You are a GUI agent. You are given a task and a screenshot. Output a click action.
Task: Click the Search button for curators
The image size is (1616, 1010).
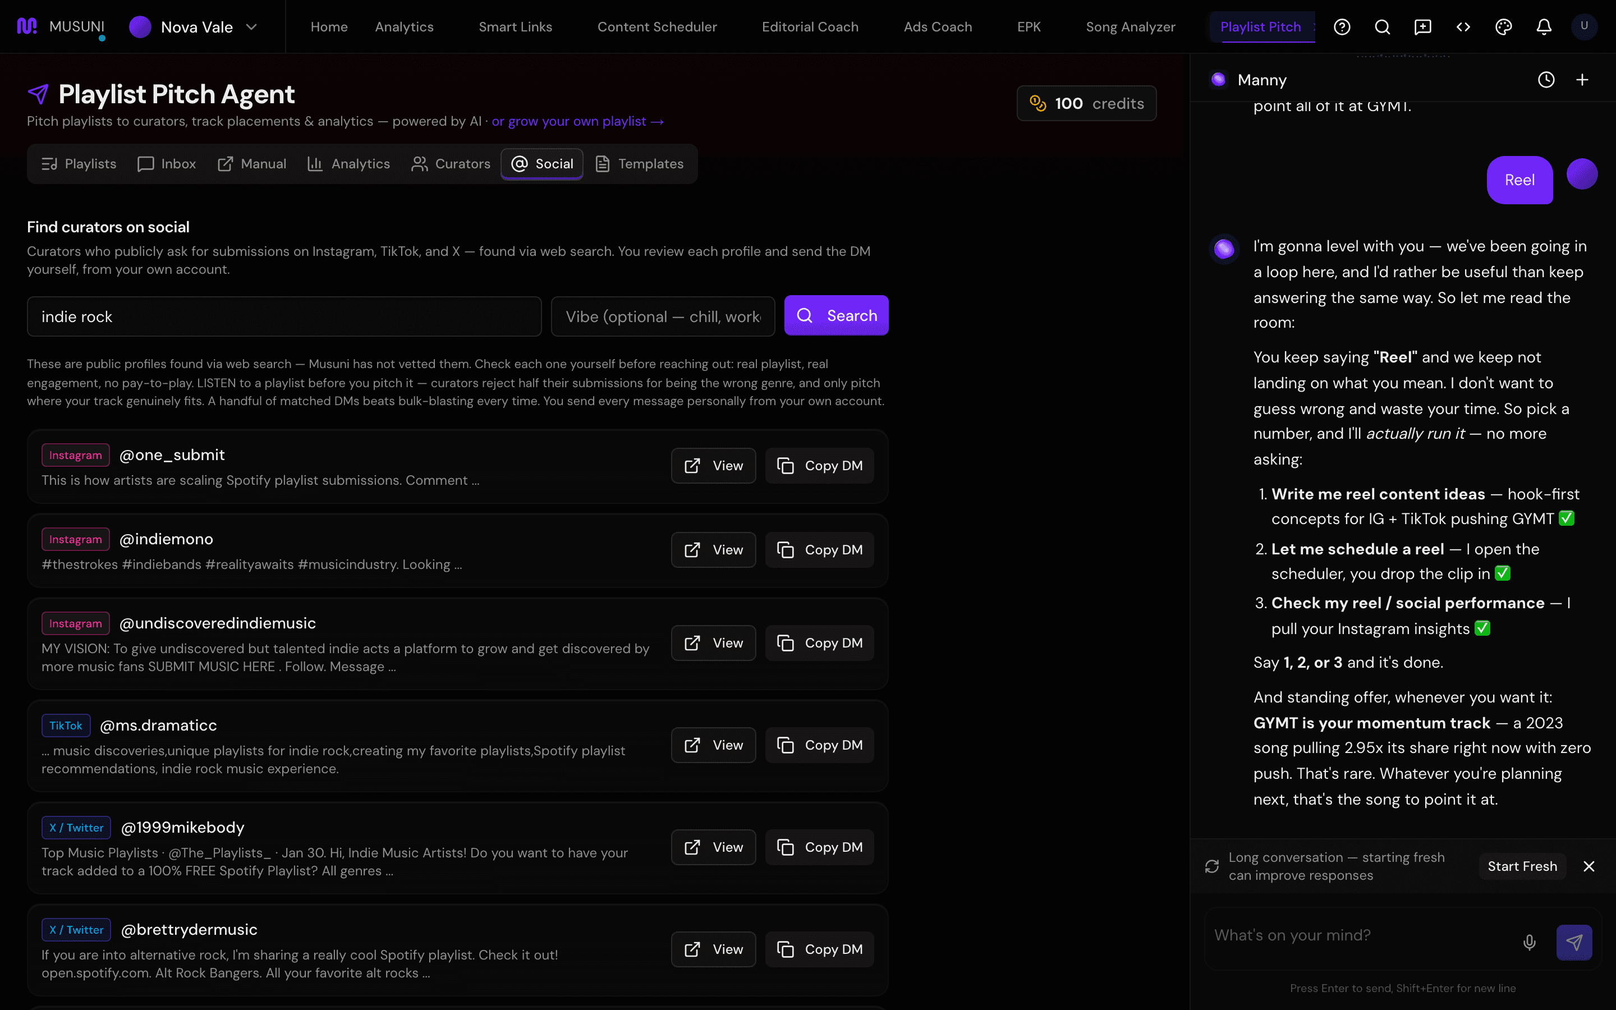[836, 315]
